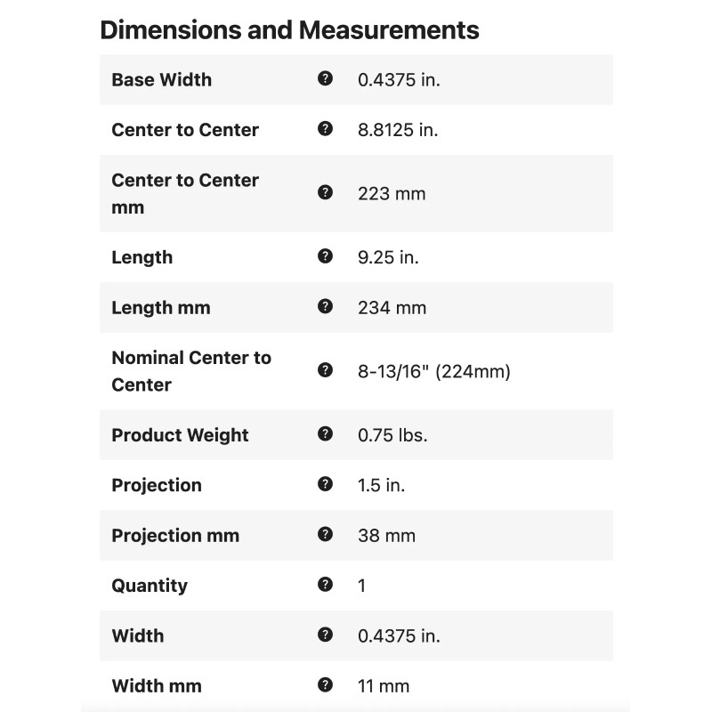The width and height of the screenshot is (712, 712).
Task: Click help icon next to Base Width
Action: click(x=325, y=78)
